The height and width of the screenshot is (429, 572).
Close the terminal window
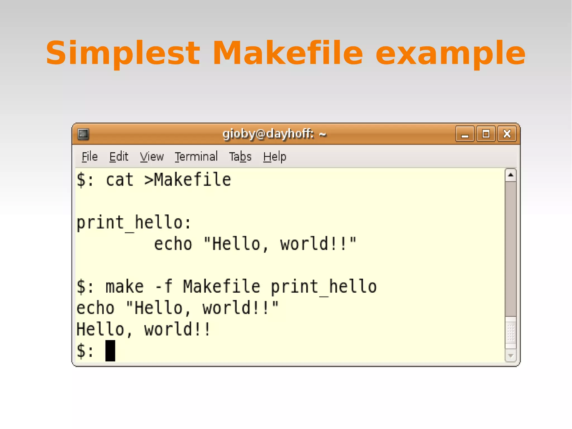[507, 134]
